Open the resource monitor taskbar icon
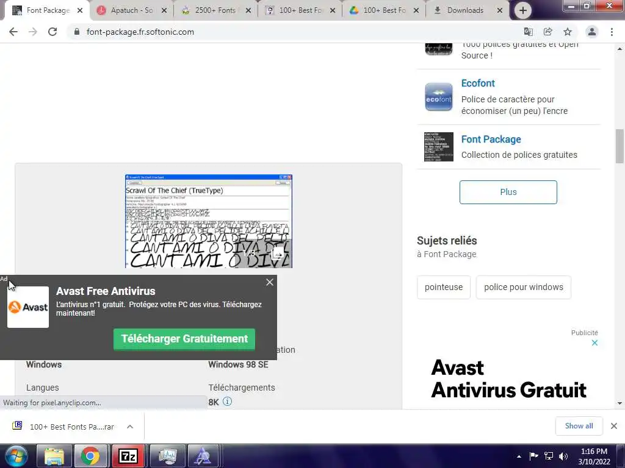Image resolution: width=625 pixels, height=468 pixels. pyautogui.click(x=167, y=456)
